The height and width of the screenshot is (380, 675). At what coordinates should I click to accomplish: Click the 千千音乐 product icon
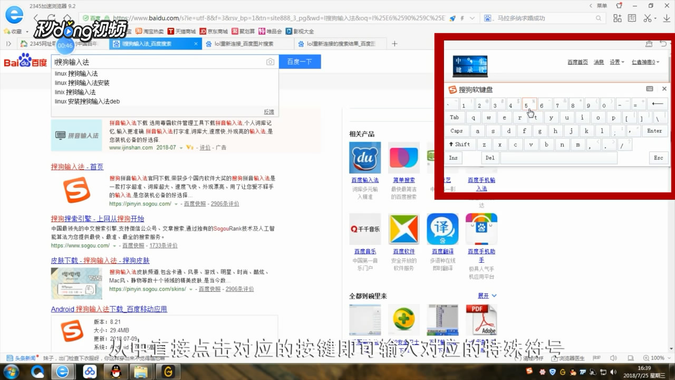365,229
